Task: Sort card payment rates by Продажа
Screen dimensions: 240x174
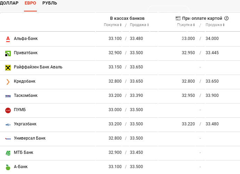Action: pos(215,25)
